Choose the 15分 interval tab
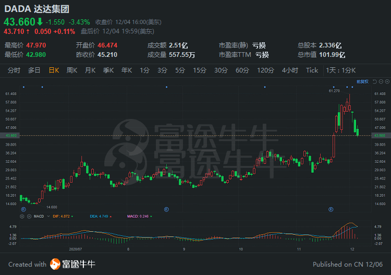Screen dimensions: 391x275 click(x=200, y=70)
